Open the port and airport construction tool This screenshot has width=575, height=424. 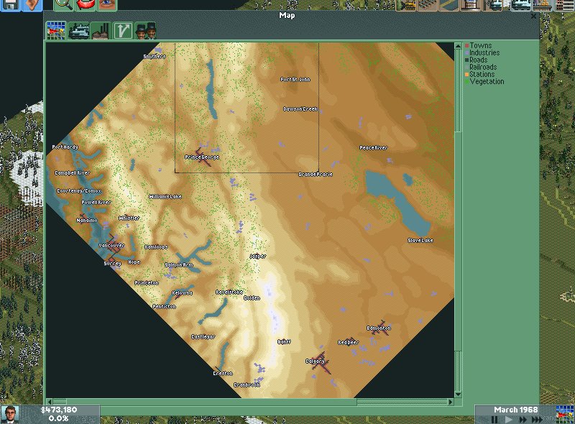pyautogui.click(x=470, y=5)
